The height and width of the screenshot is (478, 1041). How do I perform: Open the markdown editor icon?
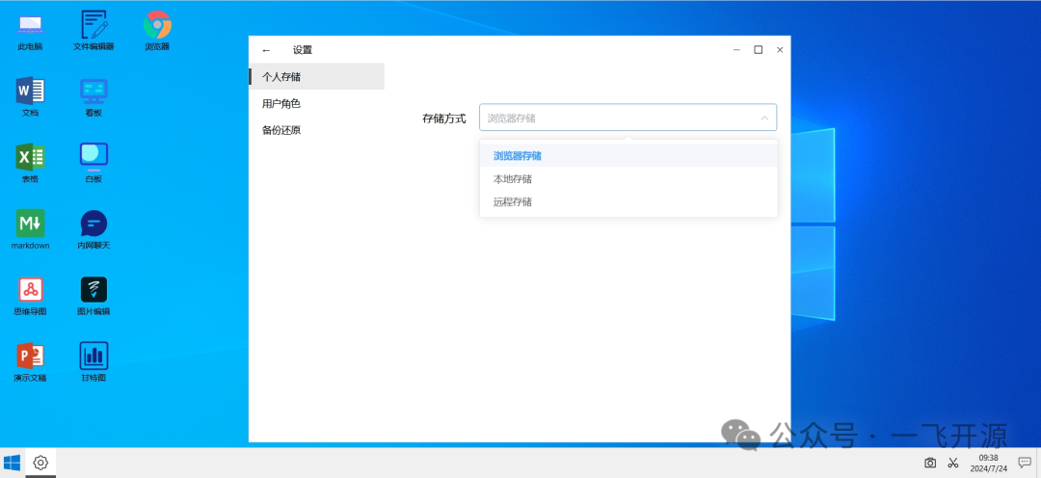point(30,226)
